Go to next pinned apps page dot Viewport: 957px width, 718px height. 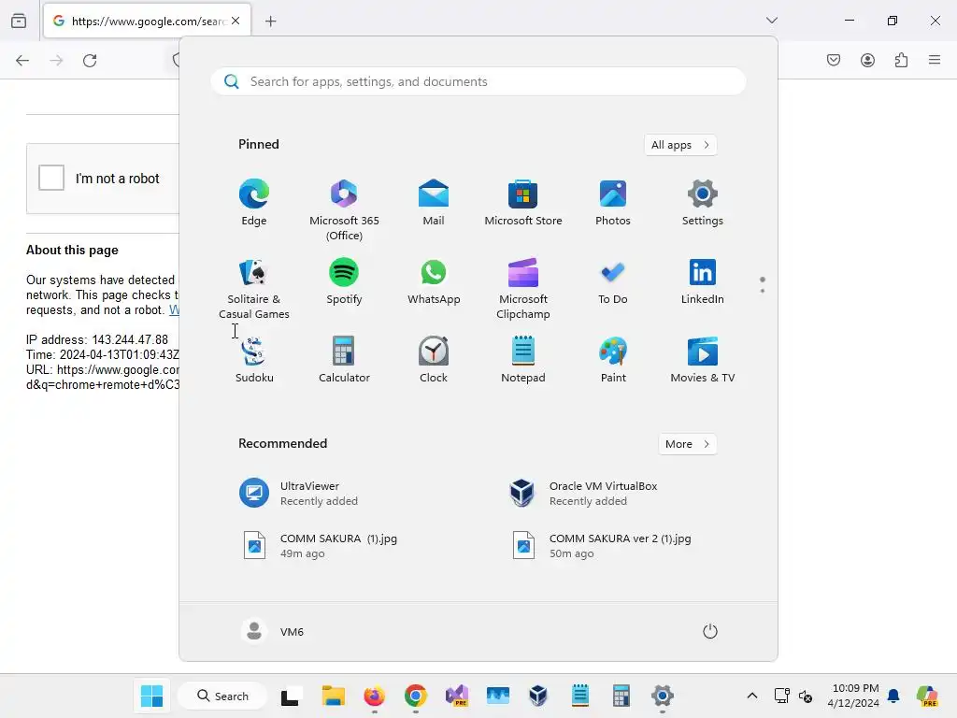pyautogui.click(x=763, y=291)
